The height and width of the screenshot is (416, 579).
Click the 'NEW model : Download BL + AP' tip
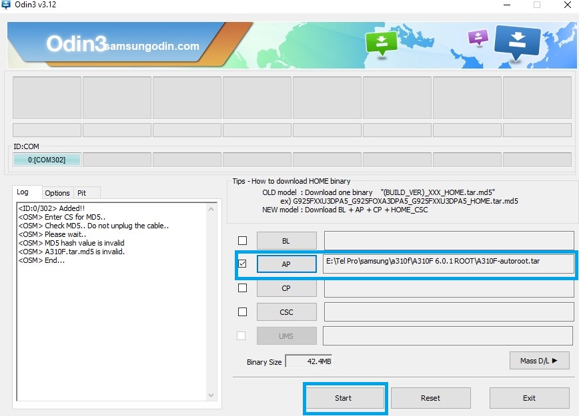pos(345,210)
